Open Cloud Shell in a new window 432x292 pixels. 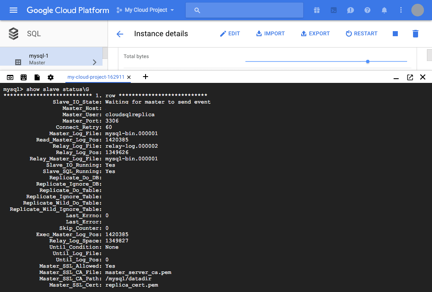coord(410,77)
